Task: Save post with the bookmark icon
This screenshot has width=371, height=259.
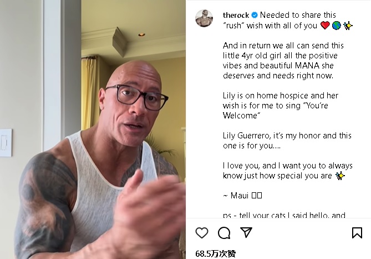Action: click(x=357, y=233)
